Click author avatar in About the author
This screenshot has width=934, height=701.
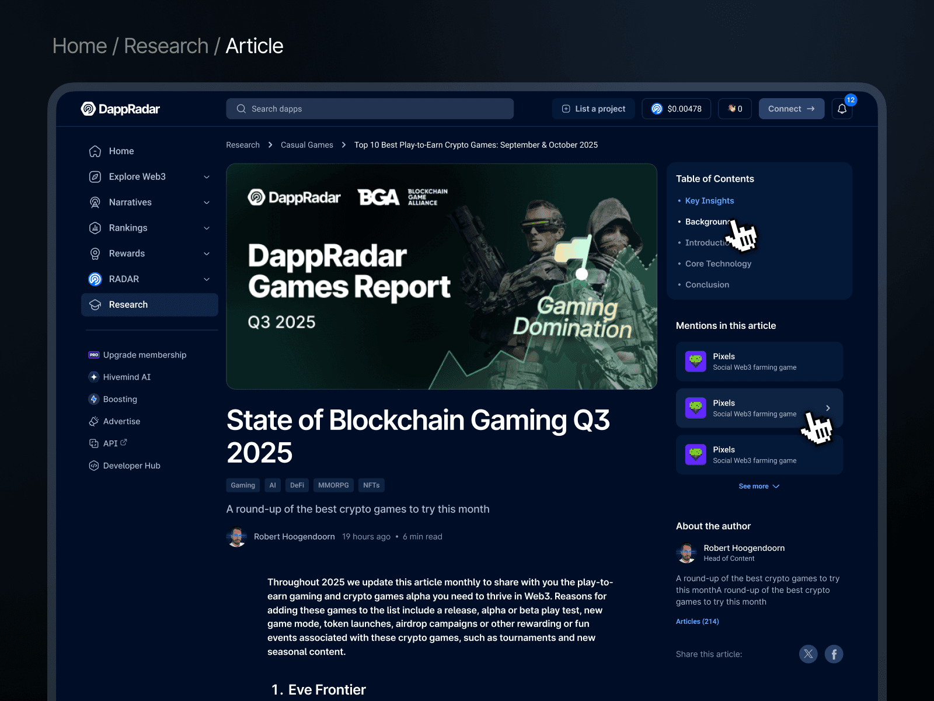[686, 553]
